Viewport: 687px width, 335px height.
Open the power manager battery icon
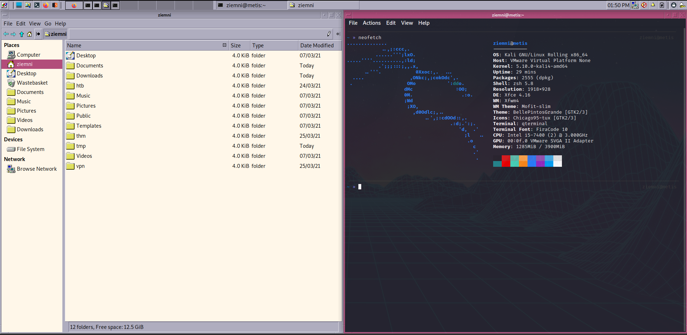[x=662, y=5]
